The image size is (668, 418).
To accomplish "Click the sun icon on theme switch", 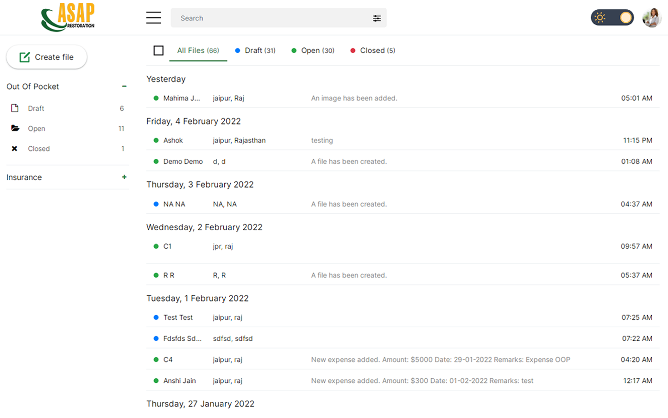I will click(x=600, y=18).
